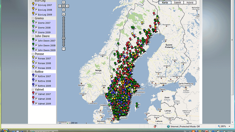The height and width of the screenshot is (132, 235).
Task: Pan the map down with arrow button
Action: (x=64, y=9)
